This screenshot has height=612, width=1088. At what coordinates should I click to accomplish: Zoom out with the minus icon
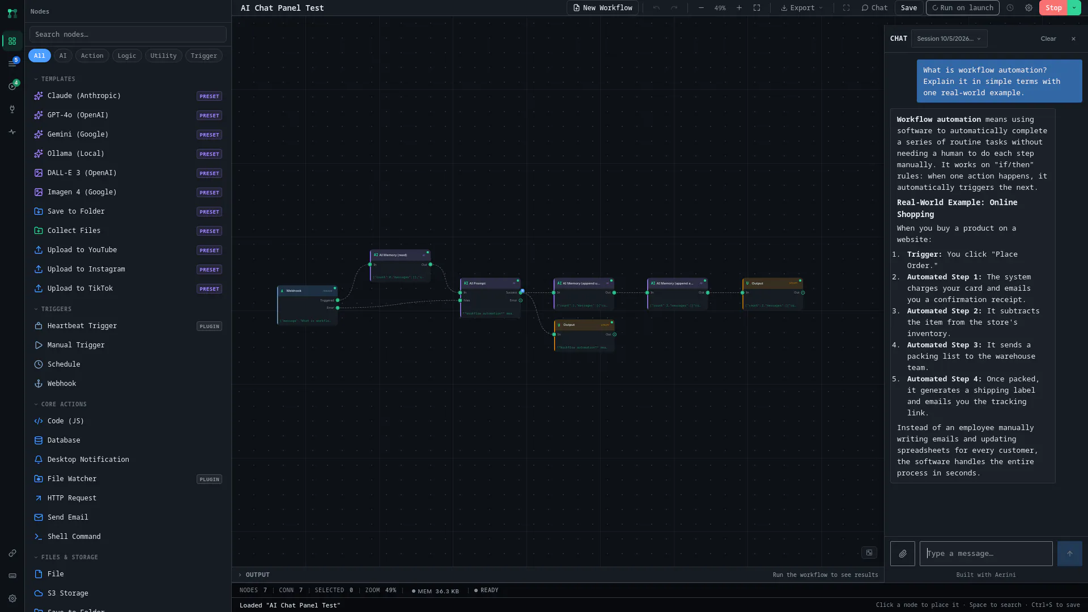pyautogui.click(x=701, y=8)
